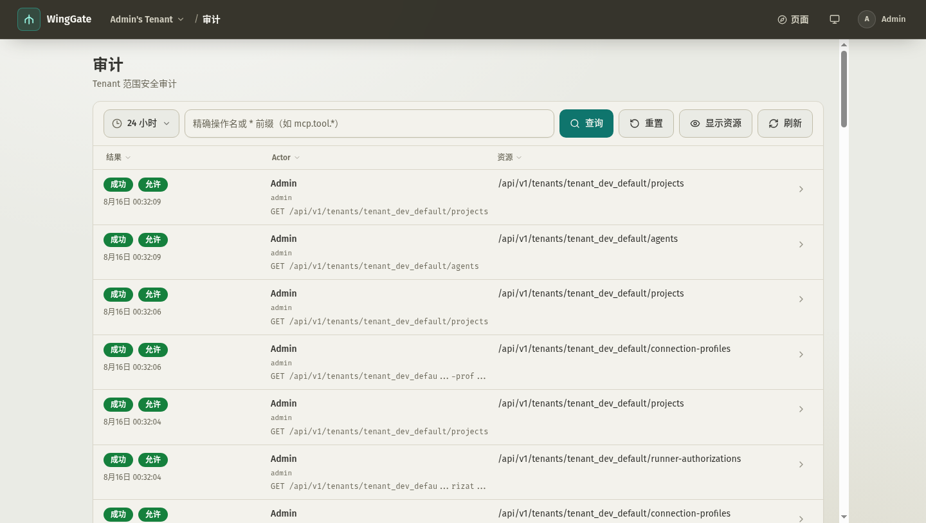Click the 查询 search button

tap(586, 124)
